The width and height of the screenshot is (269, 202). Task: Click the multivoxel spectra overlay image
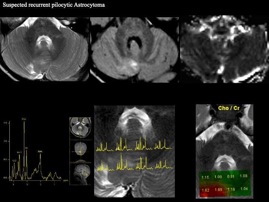click(x=134, y=151)
